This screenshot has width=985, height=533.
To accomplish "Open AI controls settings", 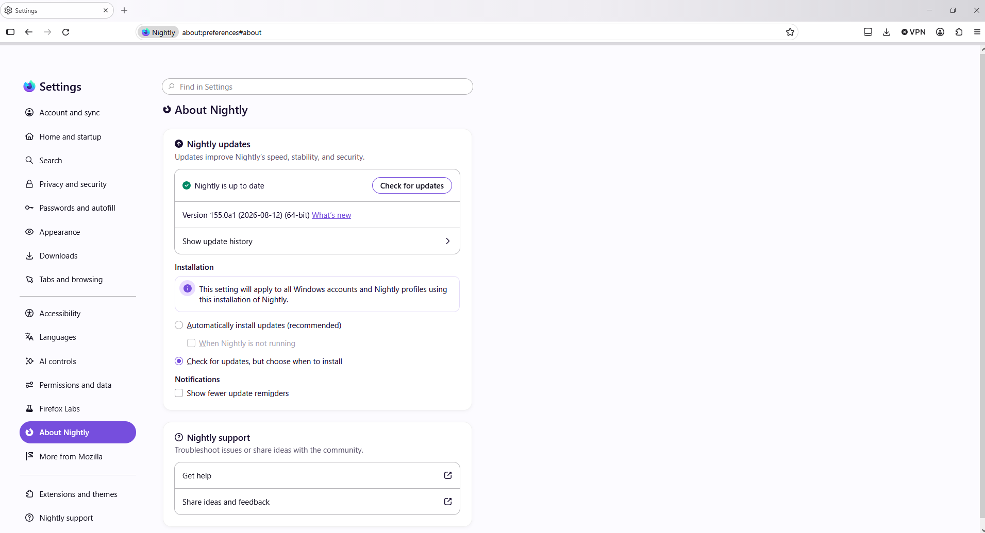I will [x=78, y=361].
